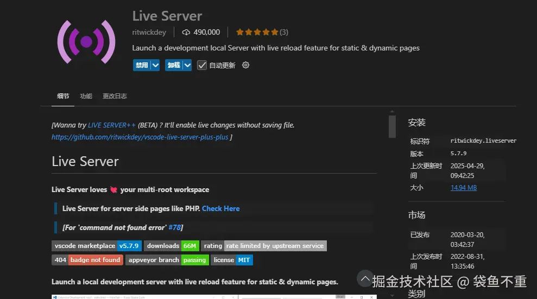
Task: Switch to the 细节 tab
Action: [63, 96]
